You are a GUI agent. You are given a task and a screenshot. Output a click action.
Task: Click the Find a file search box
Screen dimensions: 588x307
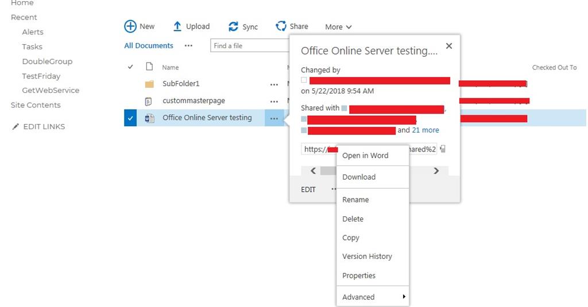click(250, 46)
